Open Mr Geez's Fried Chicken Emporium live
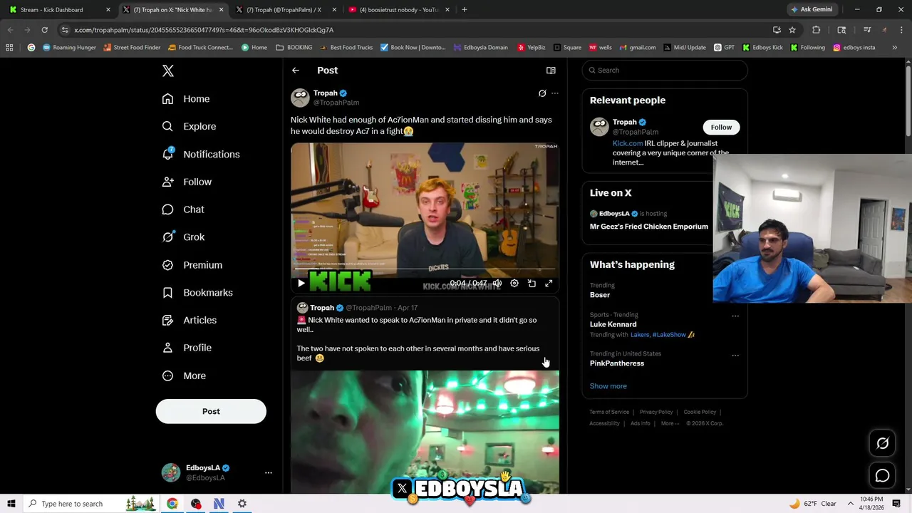Screen dimensions: 912x513 [649, 227]
